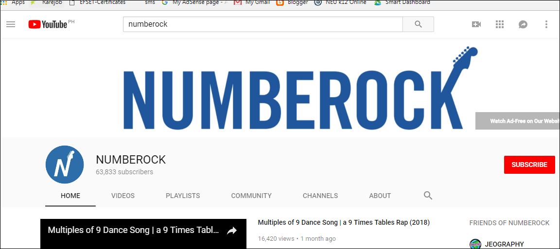Open the My Gmail bookmark
This screenshot has height=249, width=560.
[x=252, y=2]
